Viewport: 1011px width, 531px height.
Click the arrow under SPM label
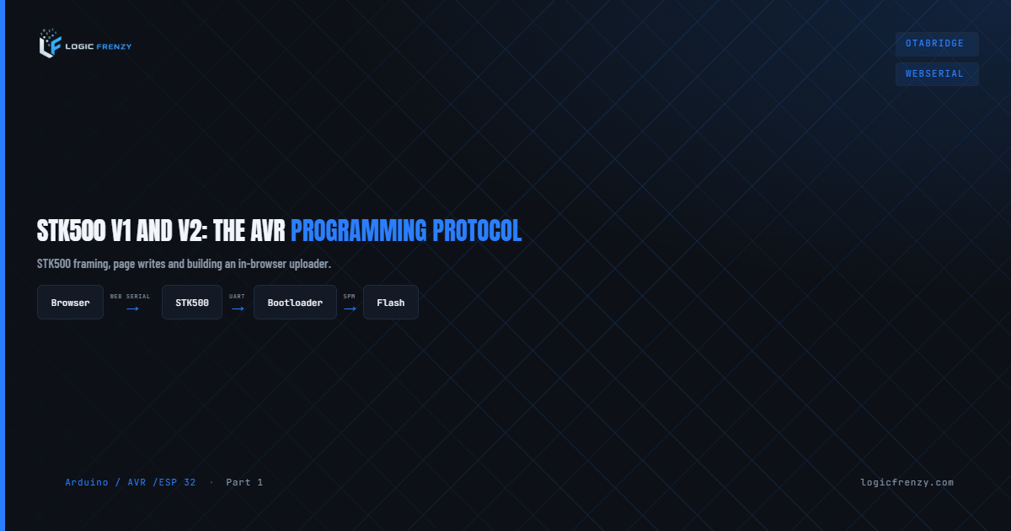pos(350,308)
